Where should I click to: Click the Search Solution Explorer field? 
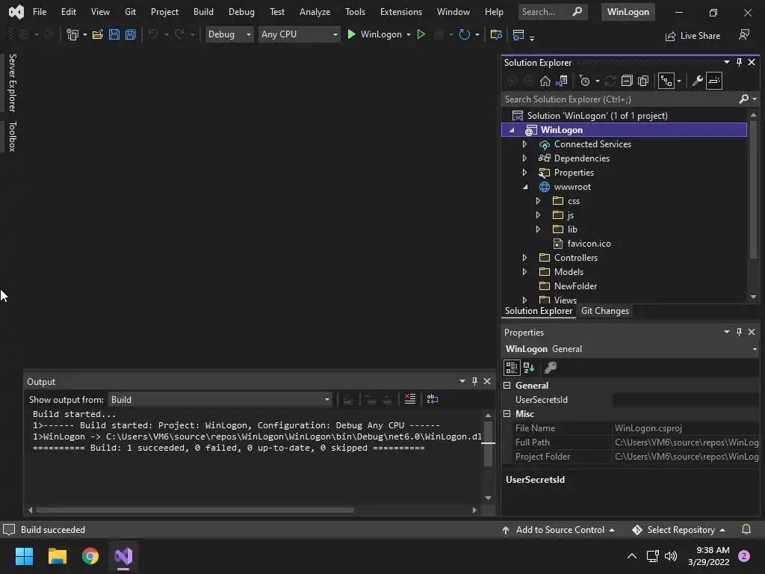(621, 99)
